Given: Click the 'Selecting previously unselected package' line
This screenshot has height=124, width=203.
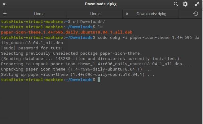Looking at the screenshot, I should coord(72,53).
